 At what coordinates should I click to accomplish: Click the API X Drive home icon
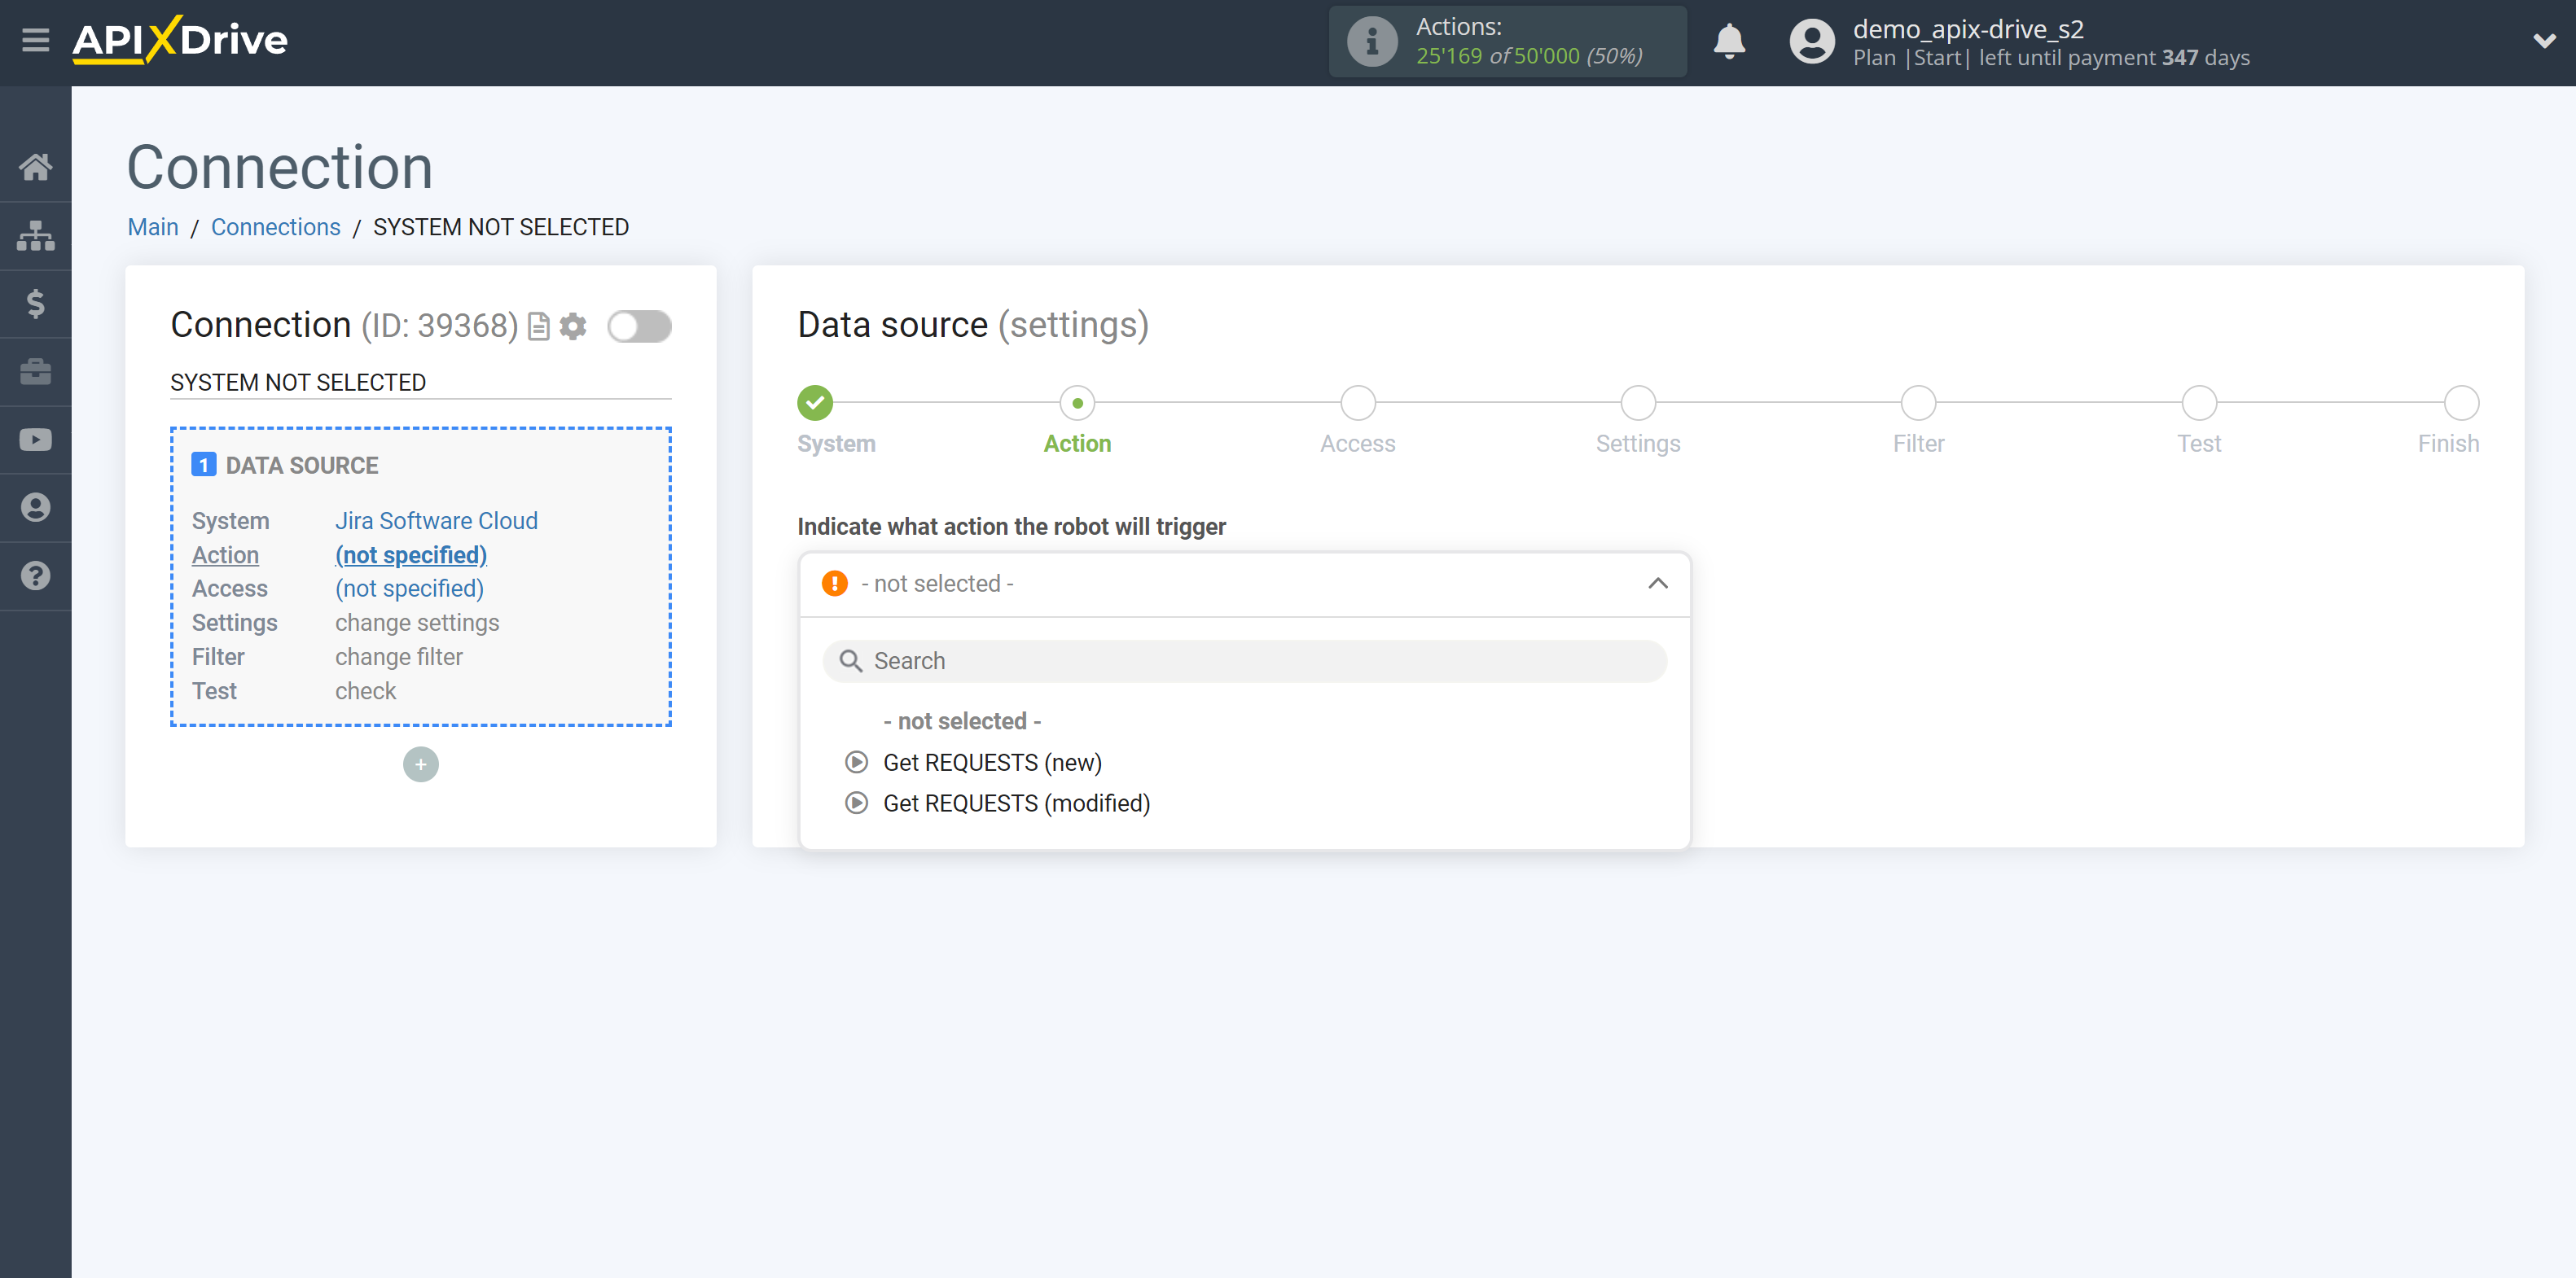[36, 164]
